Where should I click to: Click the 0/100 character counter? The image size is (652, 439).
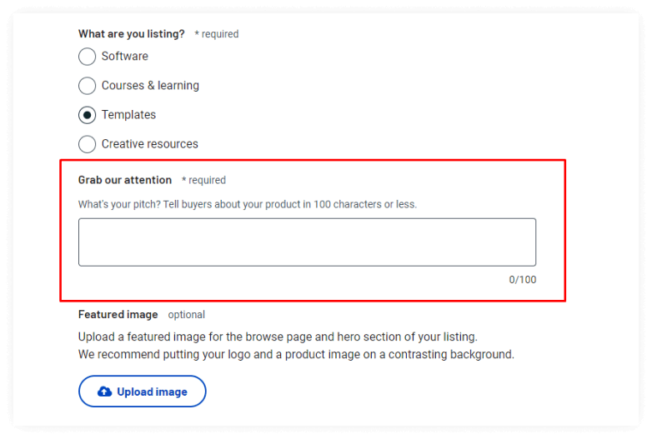pos(522,280)
